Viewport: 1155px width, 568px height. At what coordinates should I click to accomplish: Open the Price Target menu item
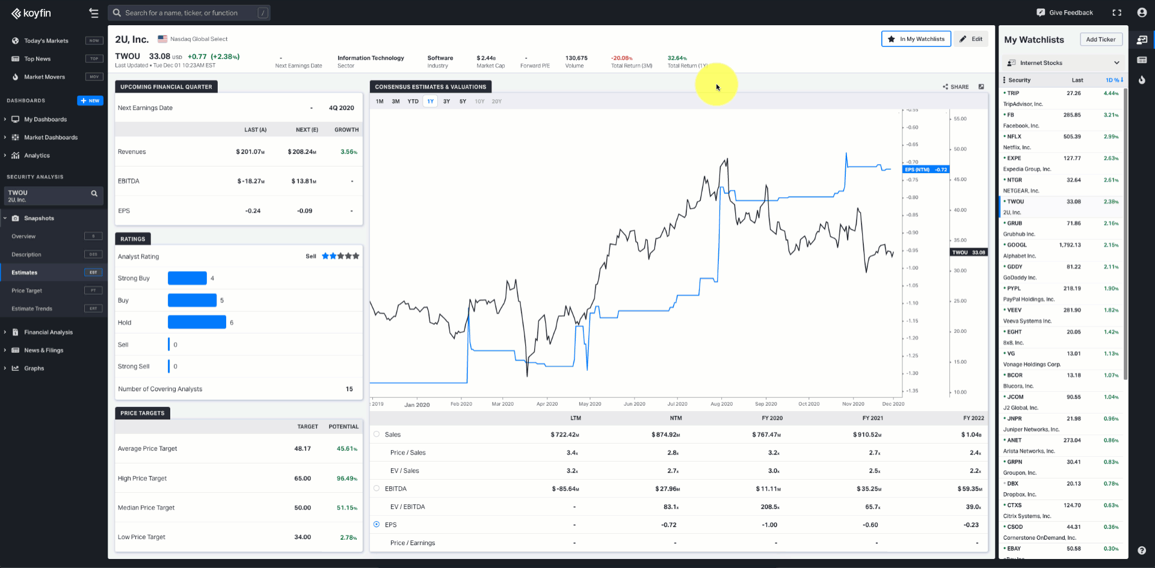[54, 290]
